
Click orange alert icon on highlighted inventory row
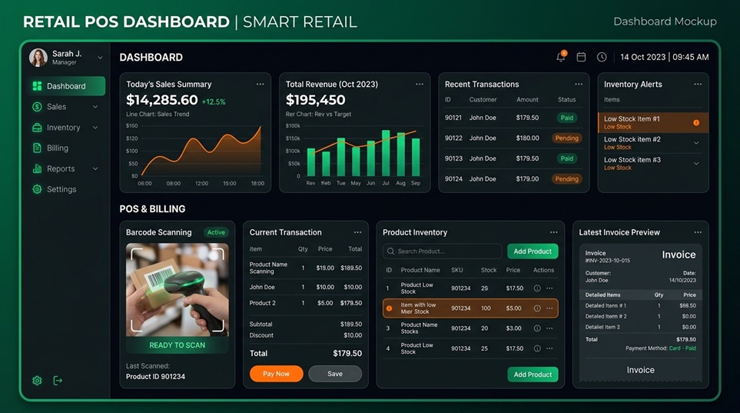pyautogui.click(x=389, y=308)
